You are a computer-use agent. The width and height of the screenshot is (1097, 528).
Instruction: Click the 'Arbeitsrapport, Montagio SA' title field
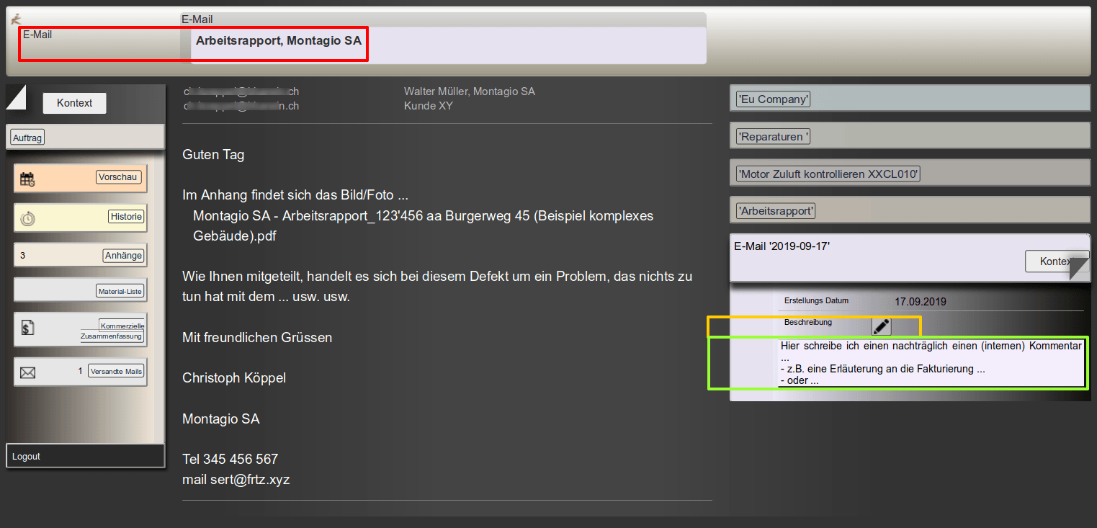coord(278,41)
